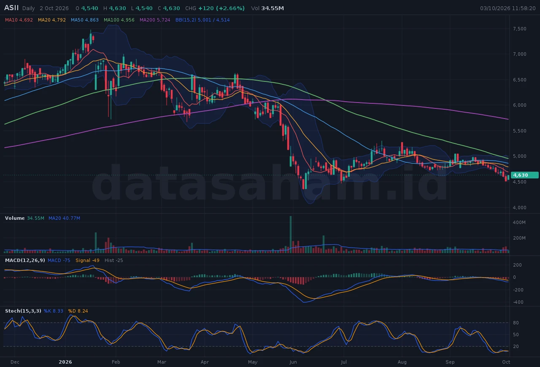540x367 pixels.
Task: Click the 200M volume axis label
Action: coord(519,238)
